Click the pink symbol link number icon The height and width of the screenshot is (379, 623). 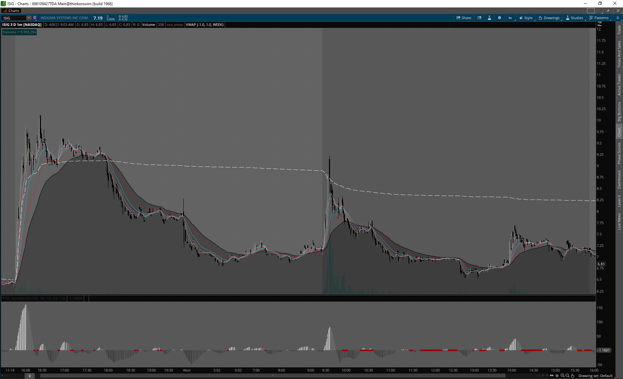tap(35, 18)
